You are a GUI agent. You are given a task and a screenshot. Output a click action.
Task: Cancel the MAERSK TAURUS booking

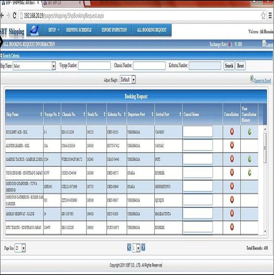click(x=232, y=159)
